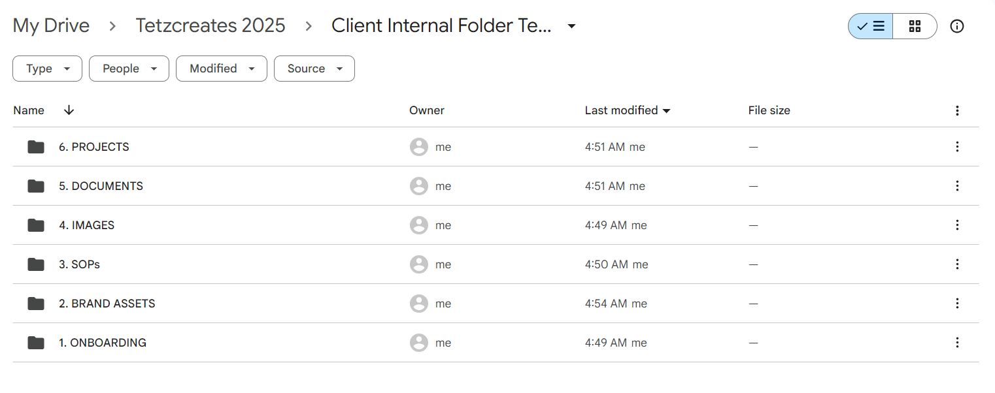
Task: Open the view details info icon
Action: point(957,26)
